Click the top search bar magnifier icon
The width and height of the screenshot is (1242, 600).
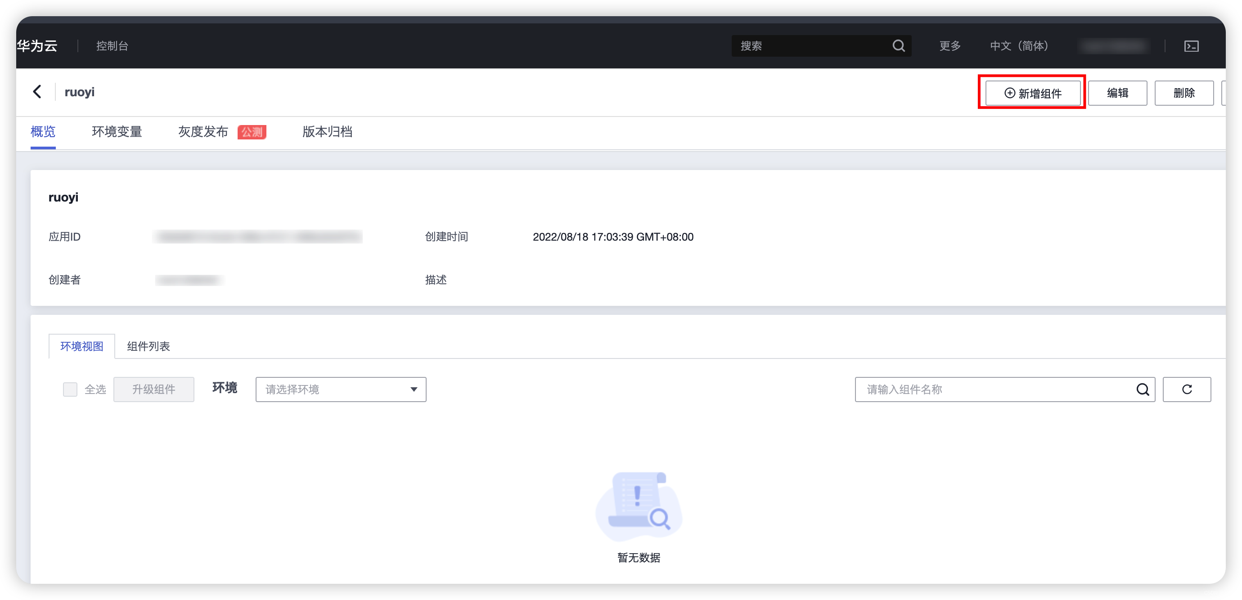[898, 46]
